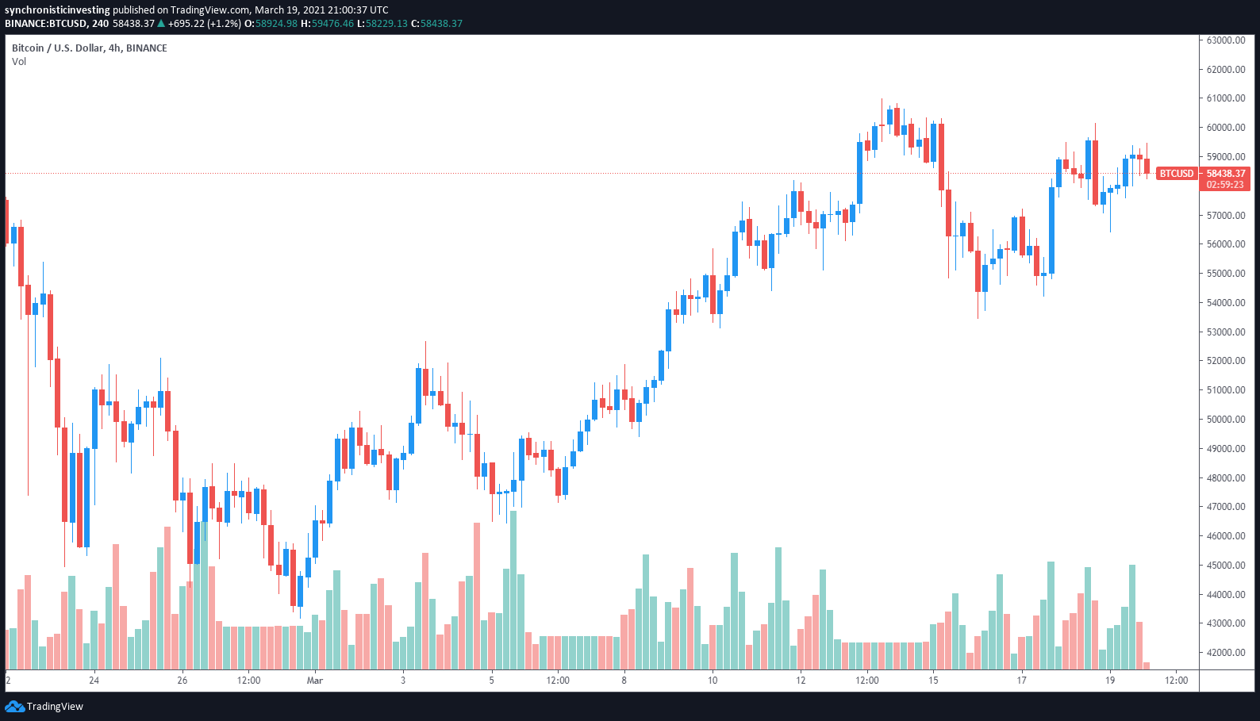
Task: Open the synchronisticinvesting author name
Action: click(57, 10)
